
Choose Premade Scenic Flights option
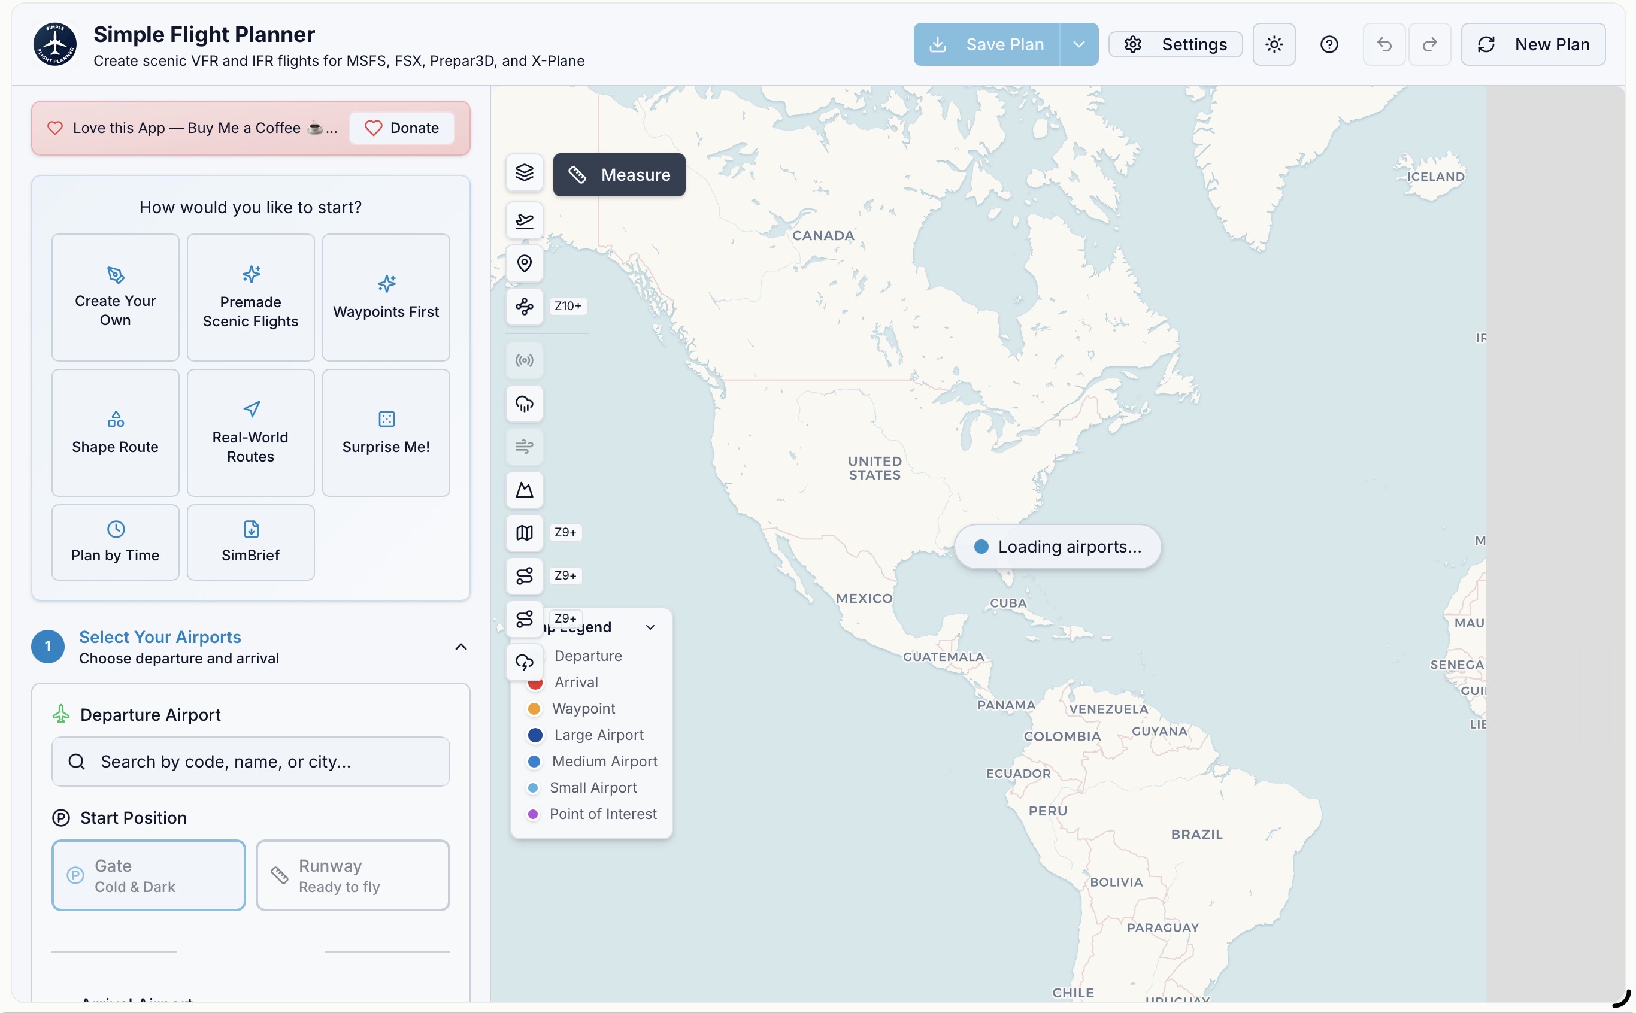point(250,298)
